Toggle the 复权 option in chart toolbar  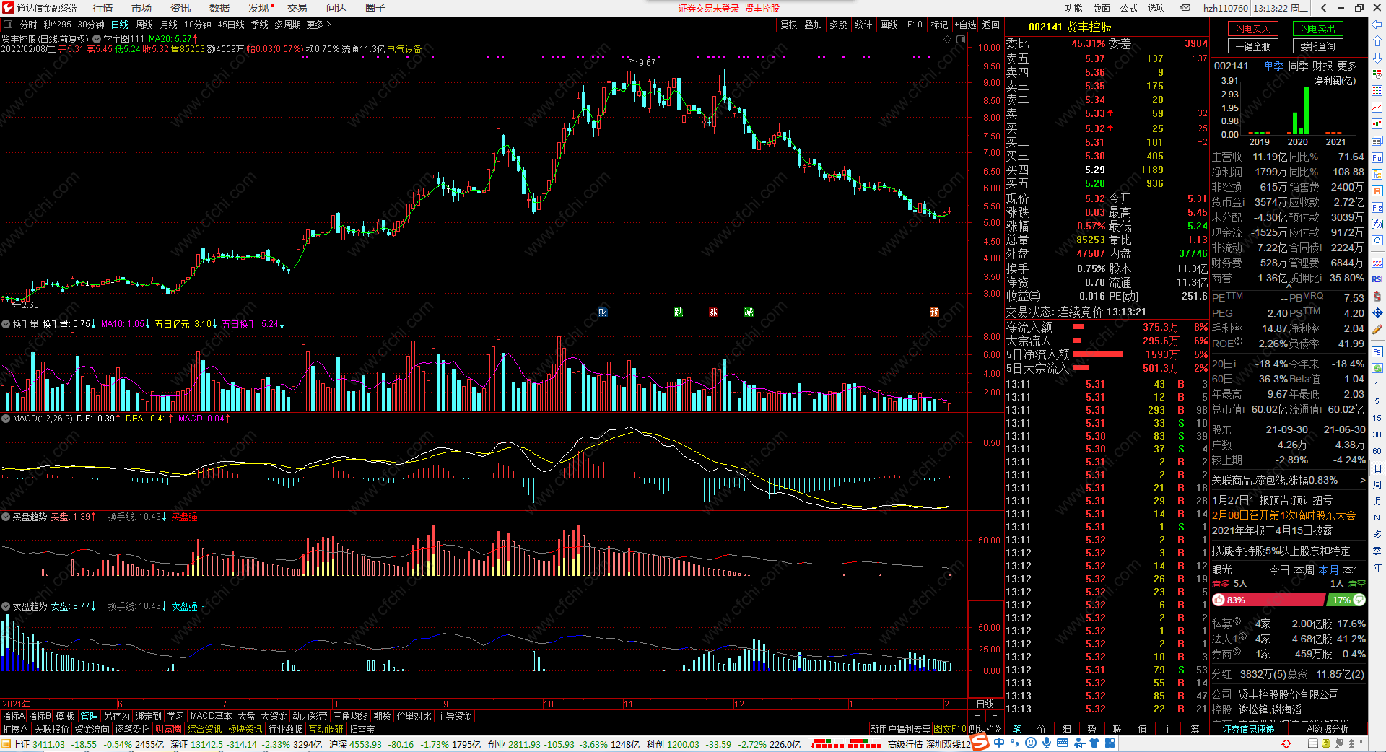click(788, 25)
